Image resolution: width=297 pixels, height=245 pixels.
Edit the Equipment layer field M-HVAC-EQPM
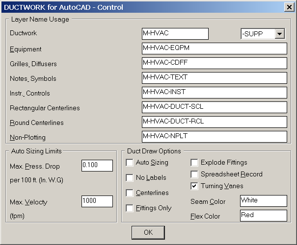[x=215, y=49]
